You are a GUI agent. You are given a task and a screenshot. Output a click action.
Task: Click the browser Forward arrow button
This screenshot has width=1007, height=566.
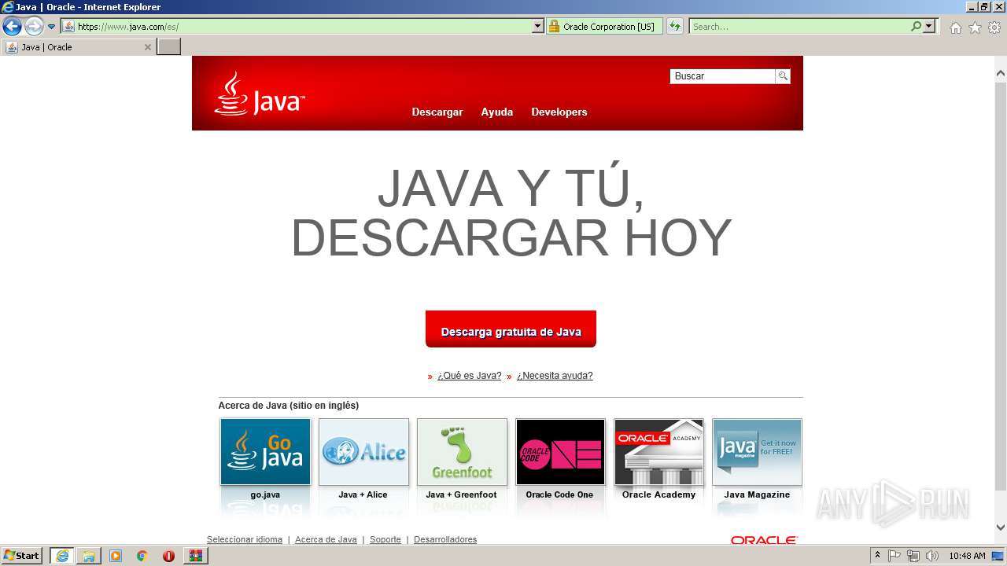[33, 27]
